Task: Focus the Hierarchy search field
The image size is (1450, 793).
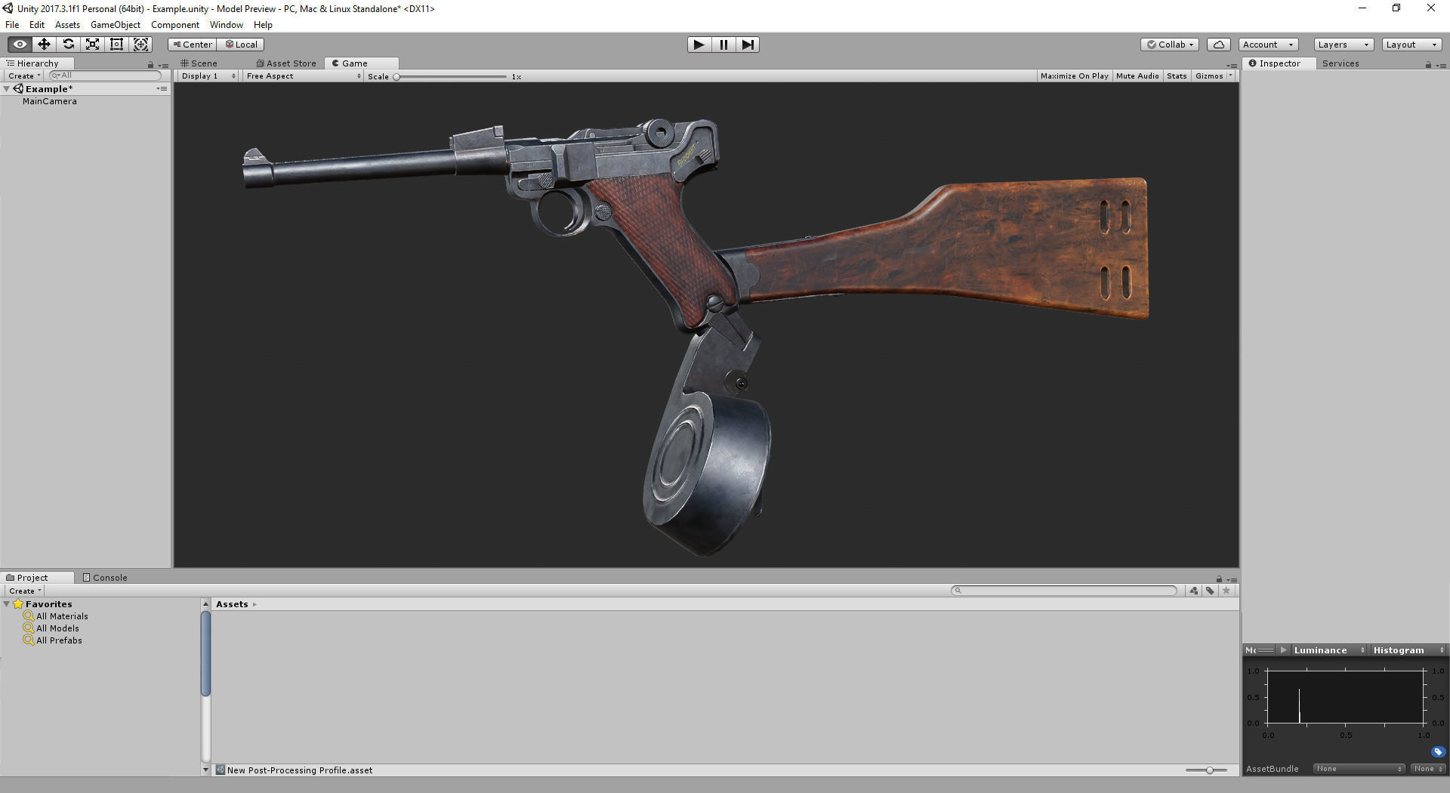Action: click(106, 76)
